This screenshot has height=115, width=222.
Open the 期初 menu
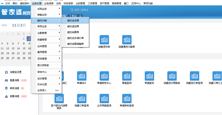15,3
